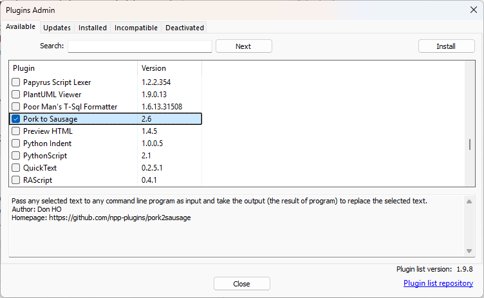484x298 pixels.
Task: Open the Plugin list repository link
Action: click(438, 283)
